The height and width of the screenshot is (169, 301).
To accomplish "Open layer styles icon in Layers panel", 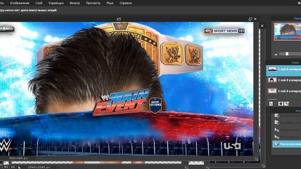I will pos(286,104).
